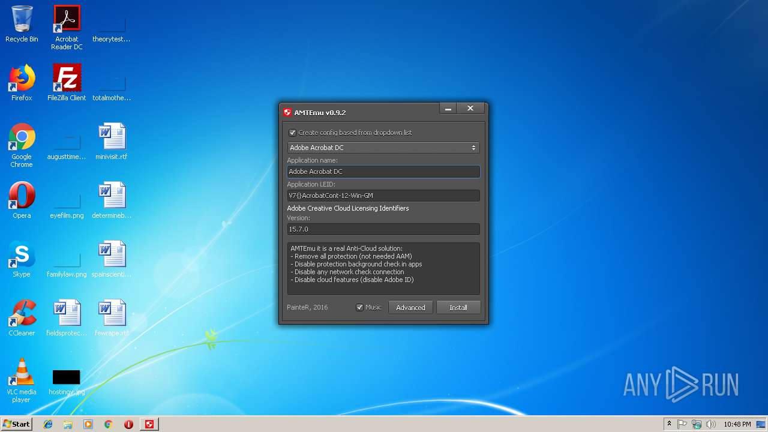Open the media player taskbar icon
Image resolution: width=768 pixels, height=432 pixels.
[x=88, y=424]
